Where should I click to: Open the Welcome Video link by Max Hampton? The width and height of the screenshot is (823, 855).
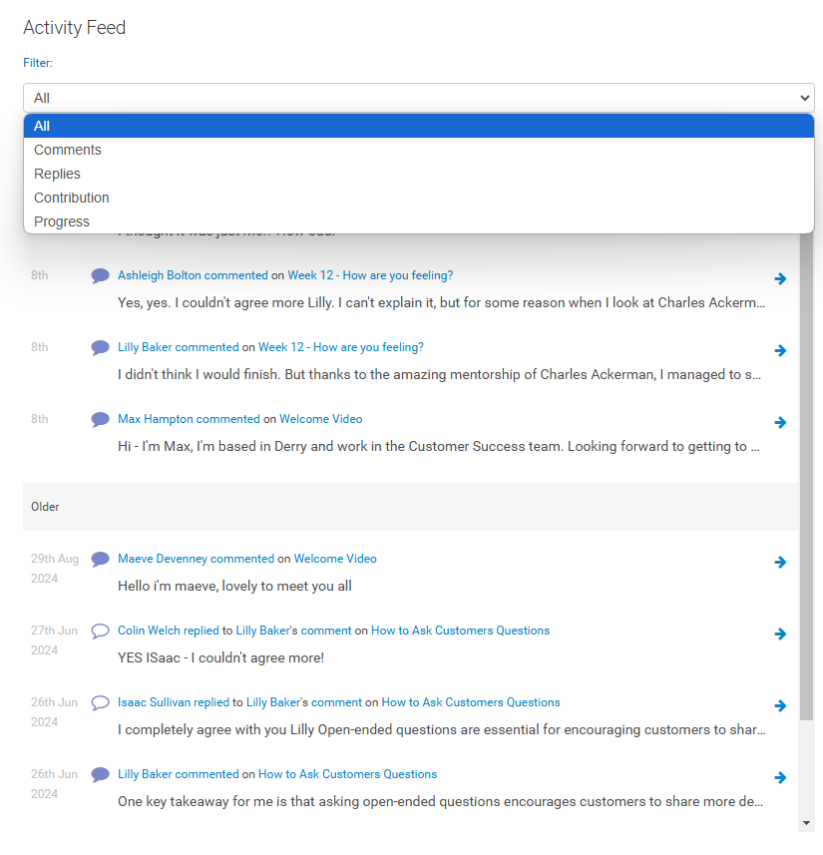pyautogui.click(x=320, y=419)
